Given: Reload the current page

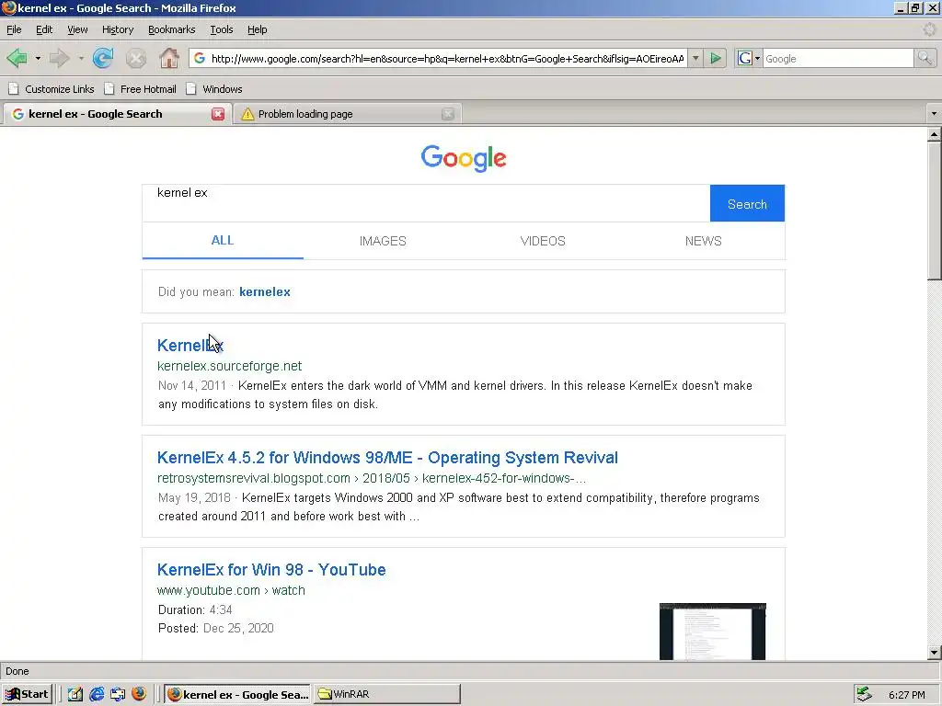Looking at the screenshot, I should (x=103, y=58).
